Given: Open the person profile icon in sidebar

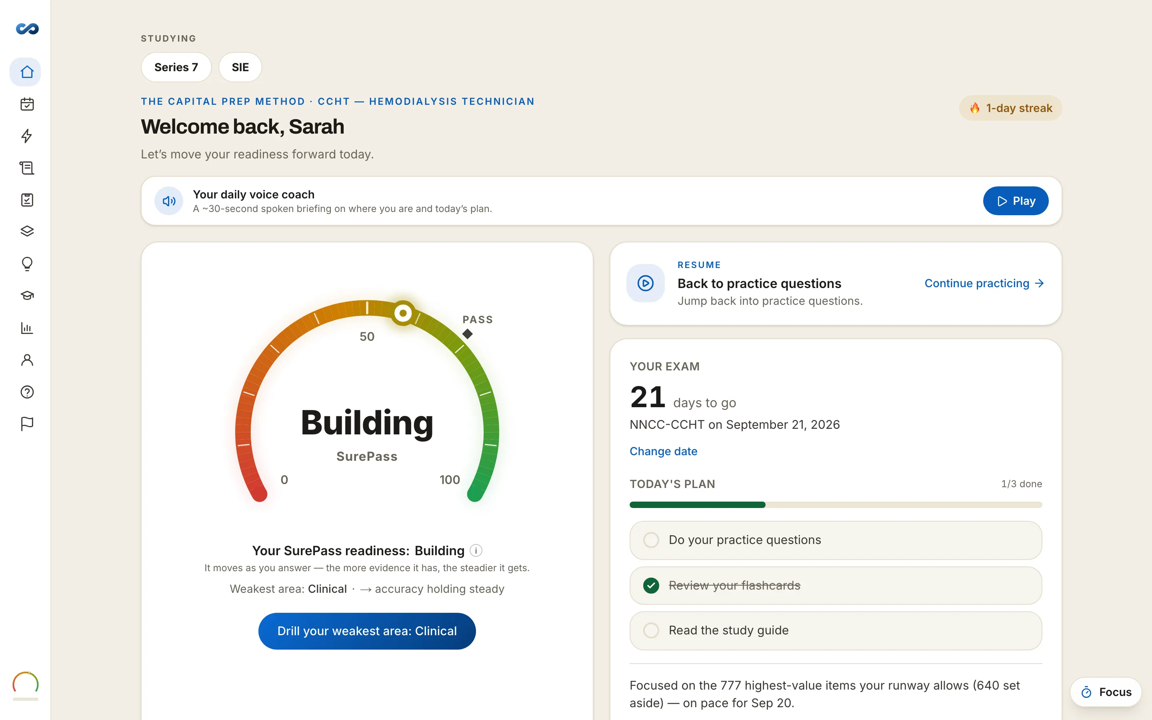Looking at the screenshot, I should coord(27,360).
